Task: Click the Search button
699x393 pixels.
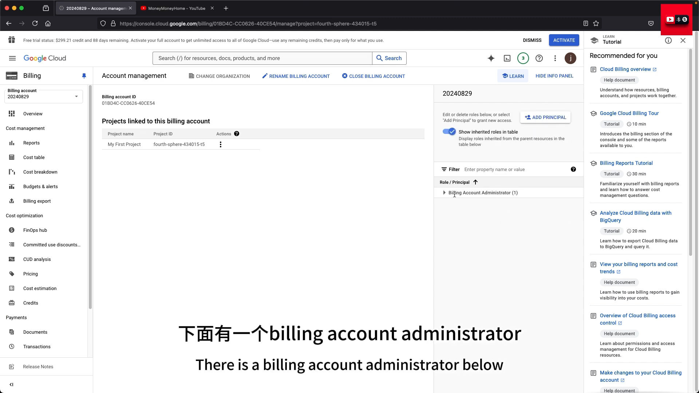Action: (x=389, y=58)
